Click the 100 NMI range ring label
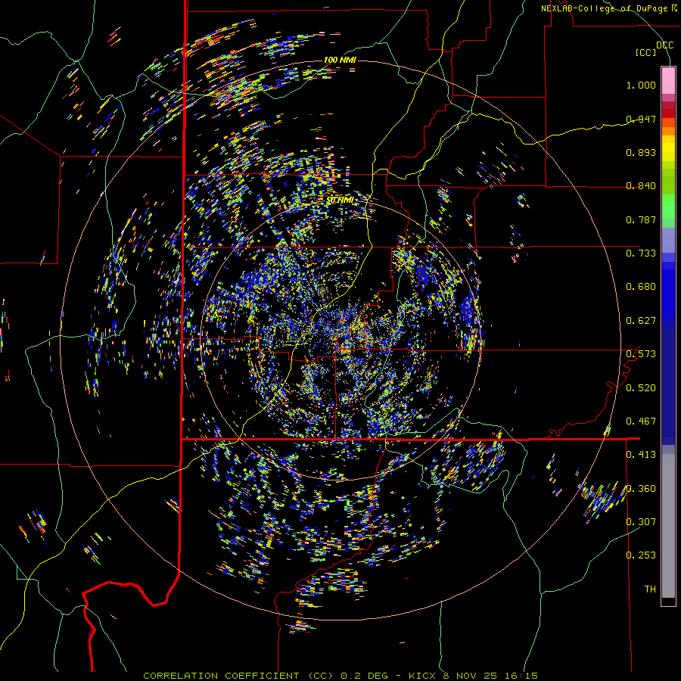Viewport: 681px width, 681px height. point(340,60)
